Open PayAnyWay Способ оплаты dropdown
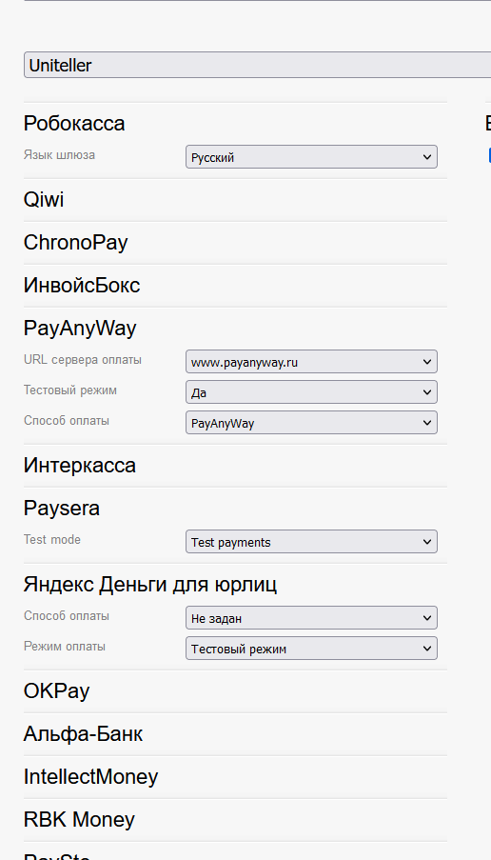Screen dimensions: 491x860 point(311,422)
